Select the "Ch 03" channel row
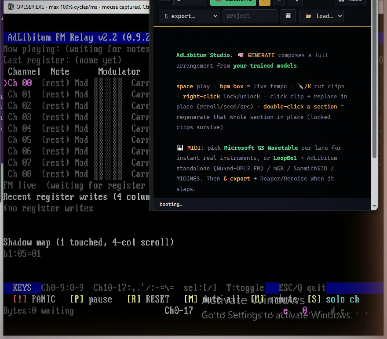The width and height of the screenshot is (387, 339). pyautogui.click(x=76, y=117)
